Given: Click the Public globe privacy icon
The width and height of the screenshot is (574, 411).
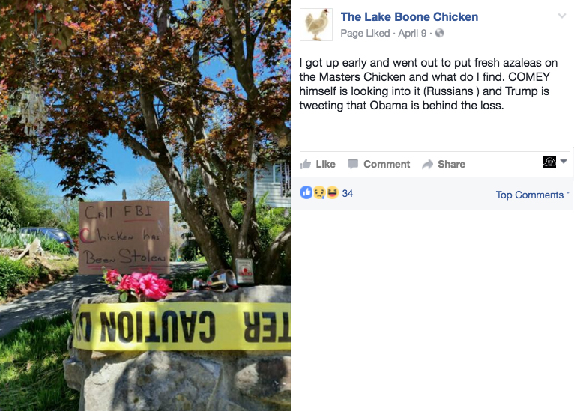Looking at the screenshot, I should (439, 33).
